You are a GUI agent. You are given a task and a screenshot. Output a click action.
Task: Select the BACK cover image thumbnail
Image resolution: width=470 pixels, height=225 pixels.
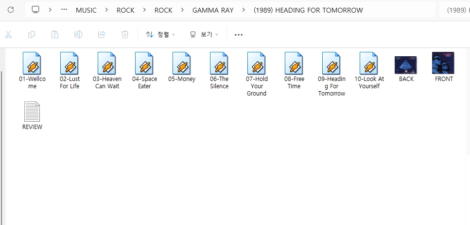click(406, 65)
